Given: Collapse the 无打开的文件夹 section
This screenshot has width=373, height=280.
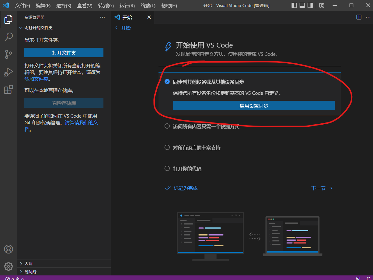Looking at the screenshot, I should [64, 28].
